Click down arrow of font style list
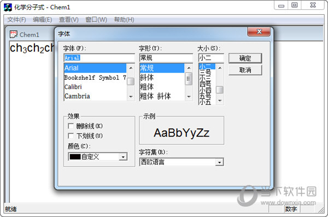 [x=189, y=96]
